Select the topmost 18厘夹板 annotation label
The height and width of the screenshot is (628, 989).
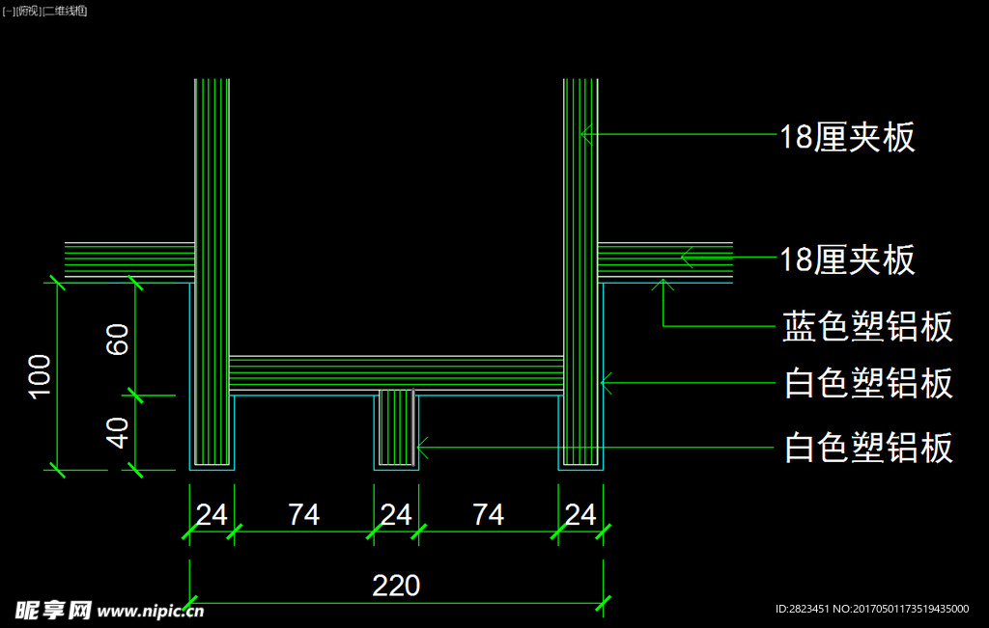[847, 138]
